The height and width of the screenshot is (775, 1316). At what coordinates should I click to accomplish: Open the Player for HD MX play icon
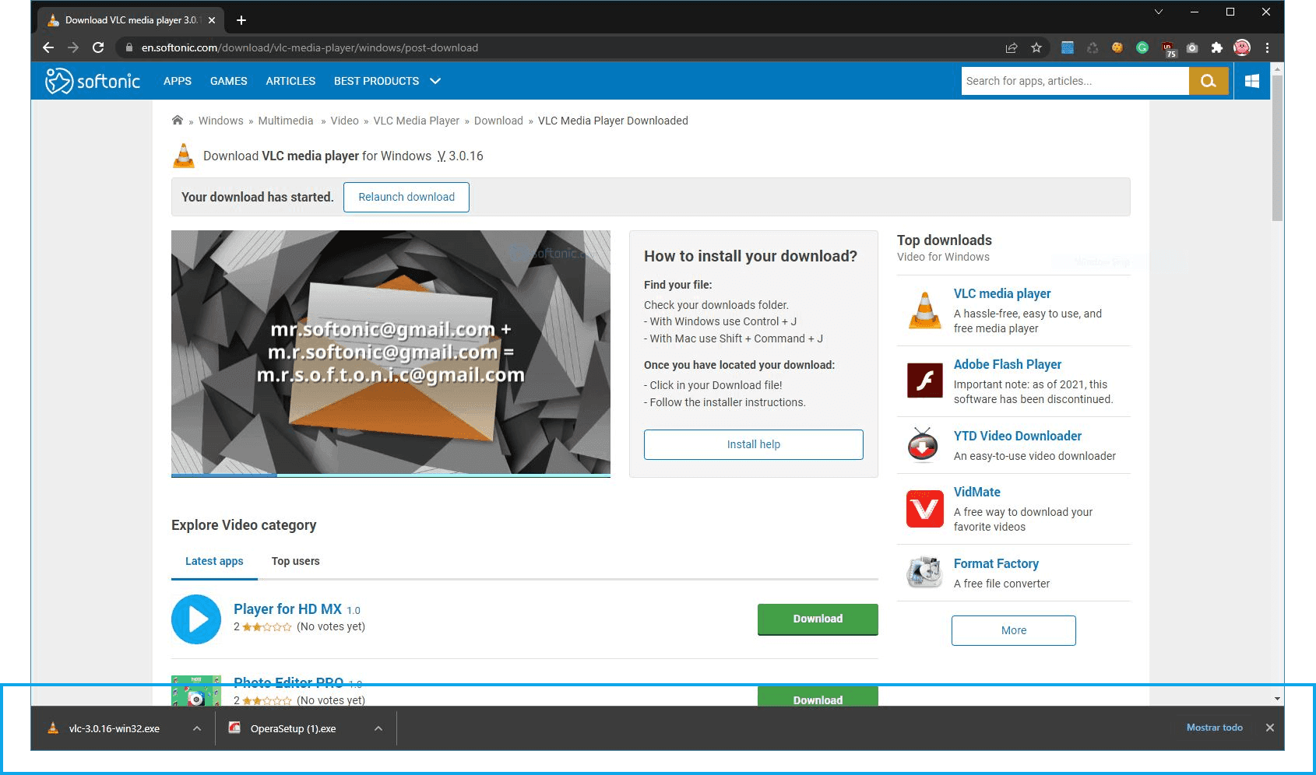196,619
